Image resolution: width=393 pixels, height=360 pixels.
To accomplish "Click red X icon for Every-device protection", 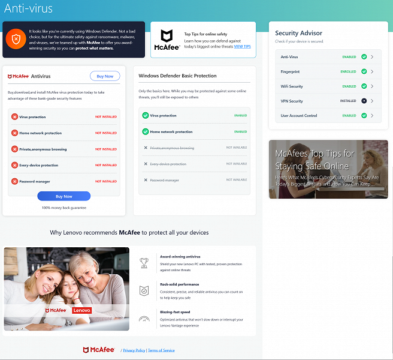I will (x=14, y=165).
